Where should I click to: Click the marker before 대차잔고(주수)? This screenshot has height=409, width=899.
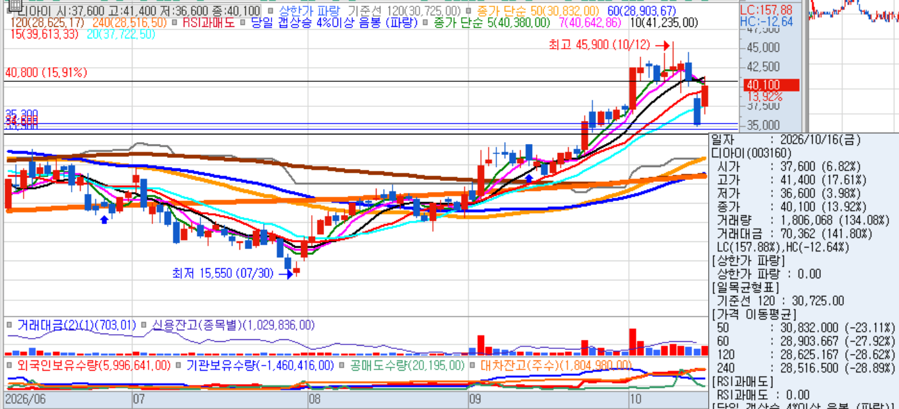click(x=471, y=365)
